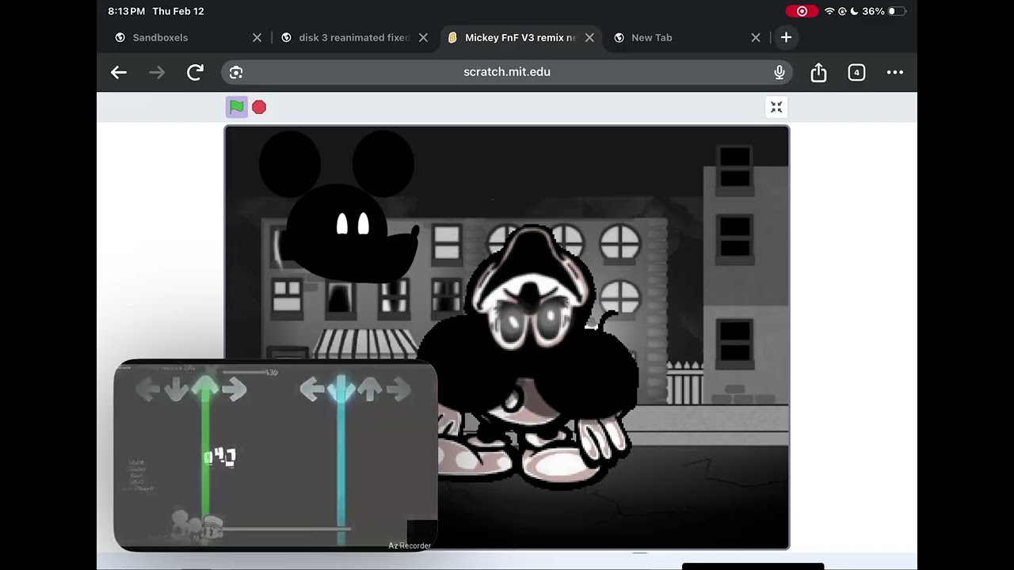Image resolution: width=1014 pixels, height=570 pixels.
Task: Open the share sheet icon
Action: click(x=818, y=72)
